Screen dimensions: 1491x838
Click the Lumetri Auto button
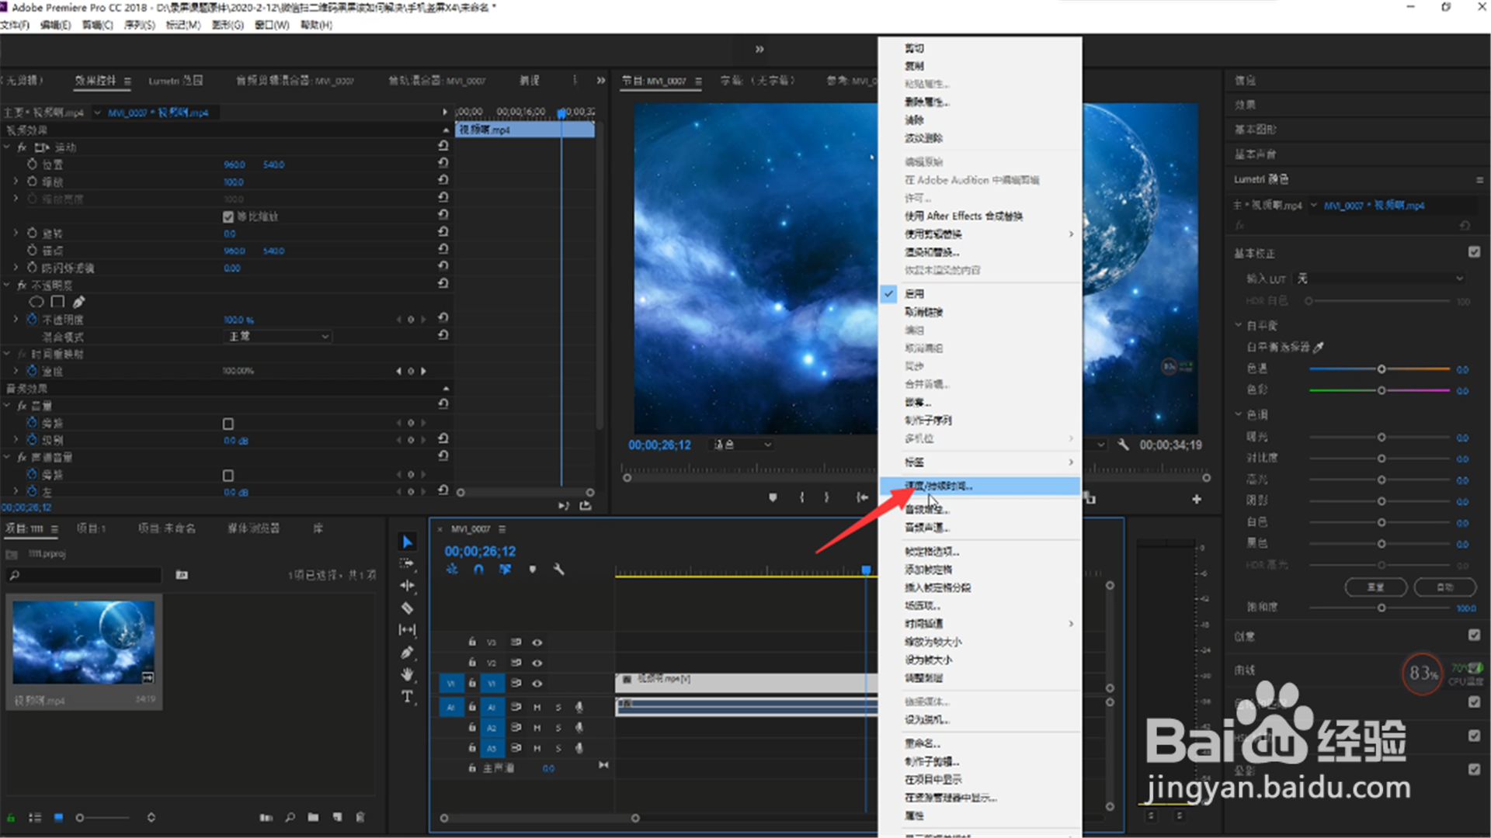tap(1444, 587)
